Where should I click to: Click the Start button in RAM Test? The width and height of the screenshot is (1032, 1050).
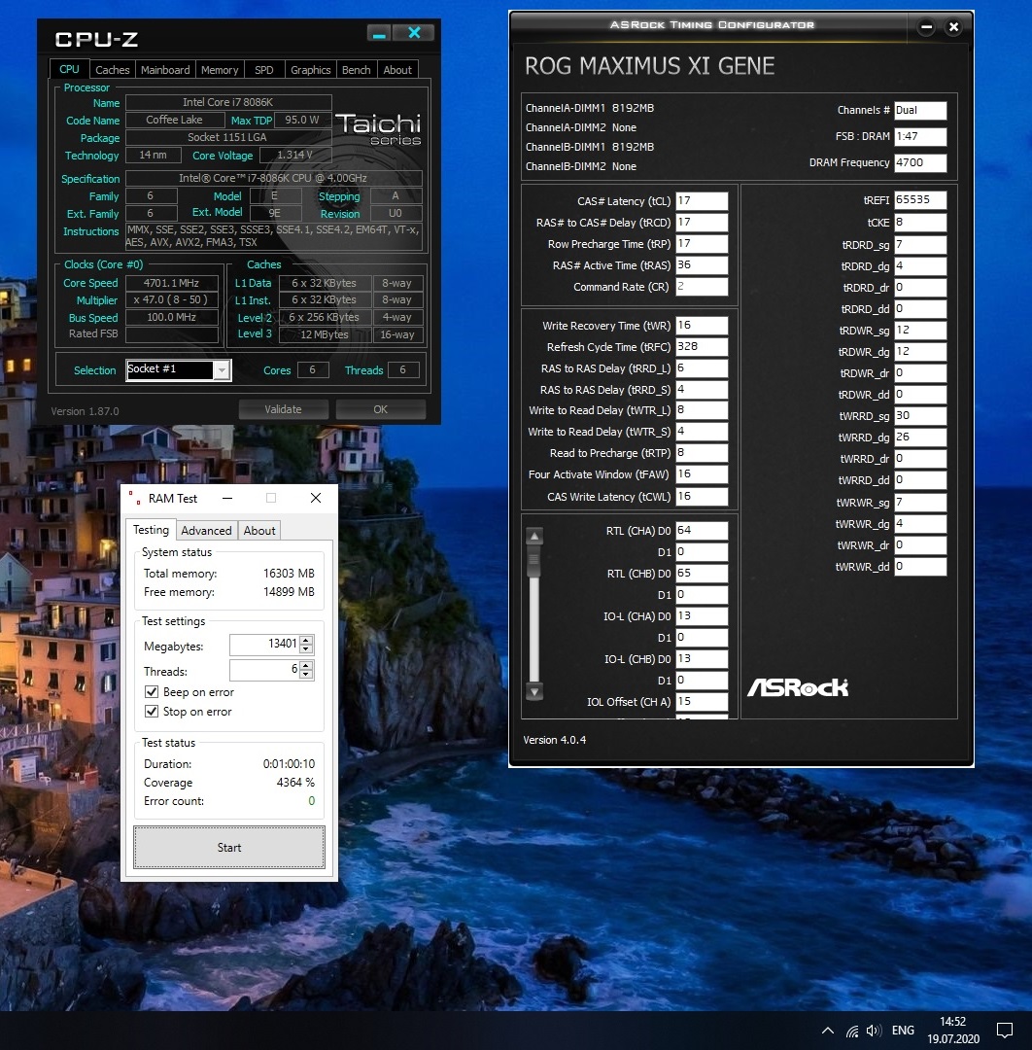point(229,847)
